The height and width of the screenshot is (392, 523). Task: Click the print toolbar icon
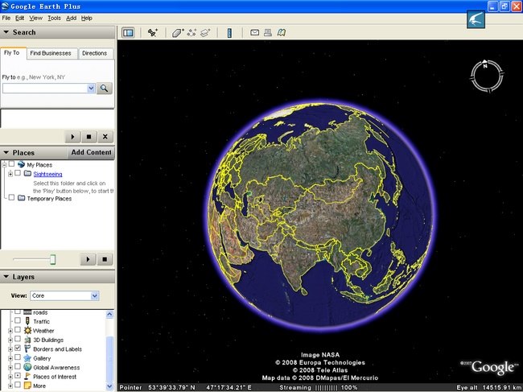pyautogui.click(x=267, y=33)
